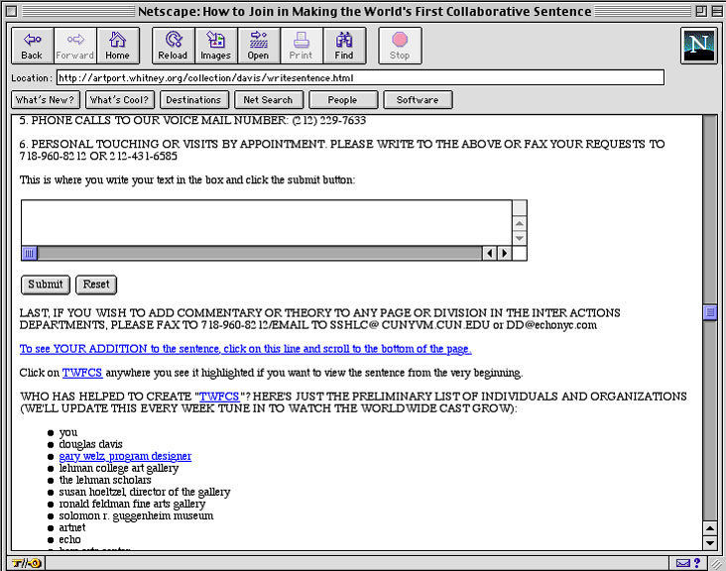
Task: Click text box scroll left arrow
Action: click(490, 253)
